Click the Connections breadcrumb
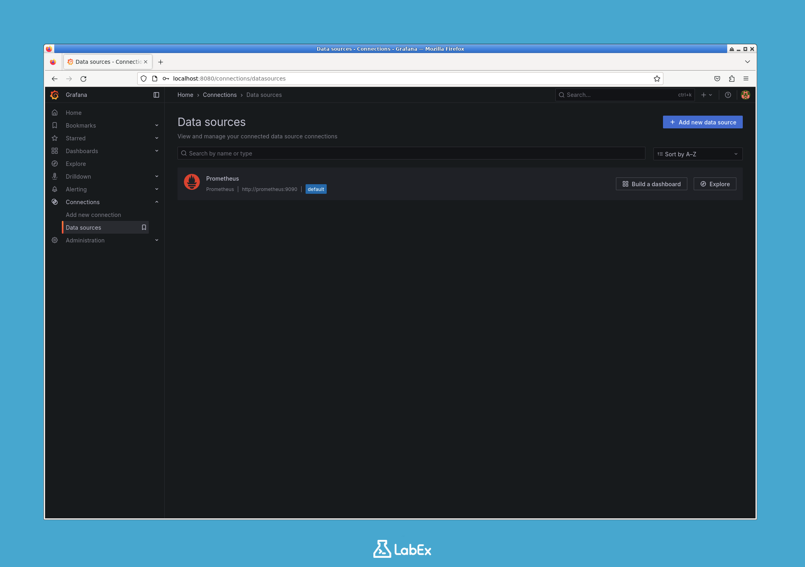 (x=219, y=95)
